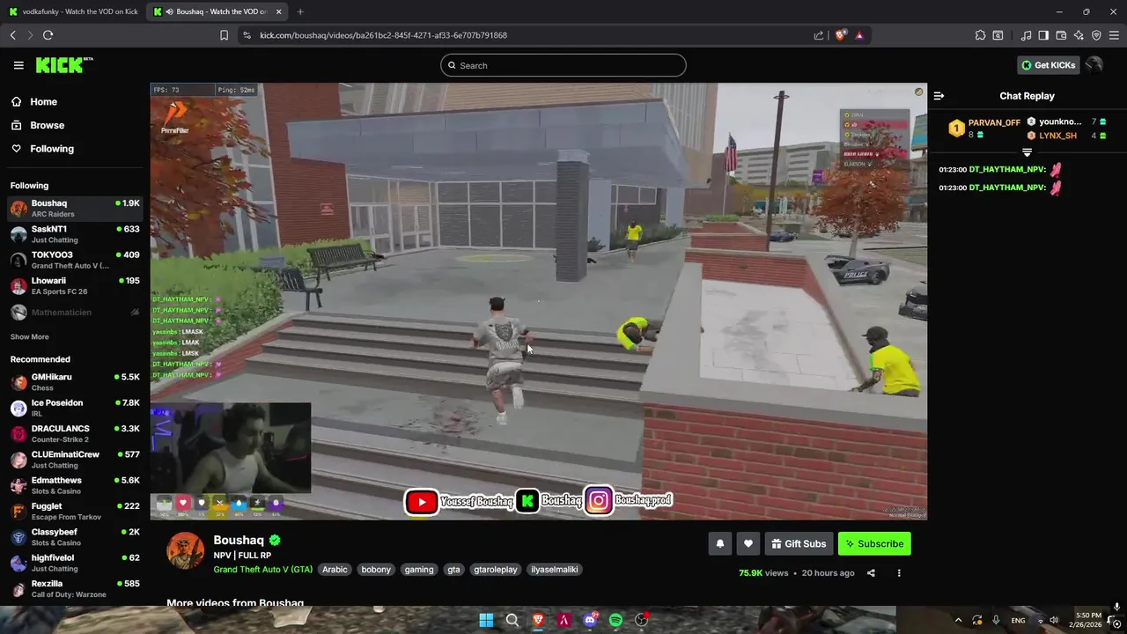
Task: Open Brave Rewards triangle icon
Action: click(x=859, y=35)
